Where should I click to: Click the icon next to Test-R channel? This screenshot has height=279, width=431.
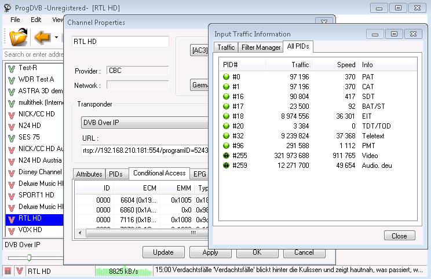point(11,68)
